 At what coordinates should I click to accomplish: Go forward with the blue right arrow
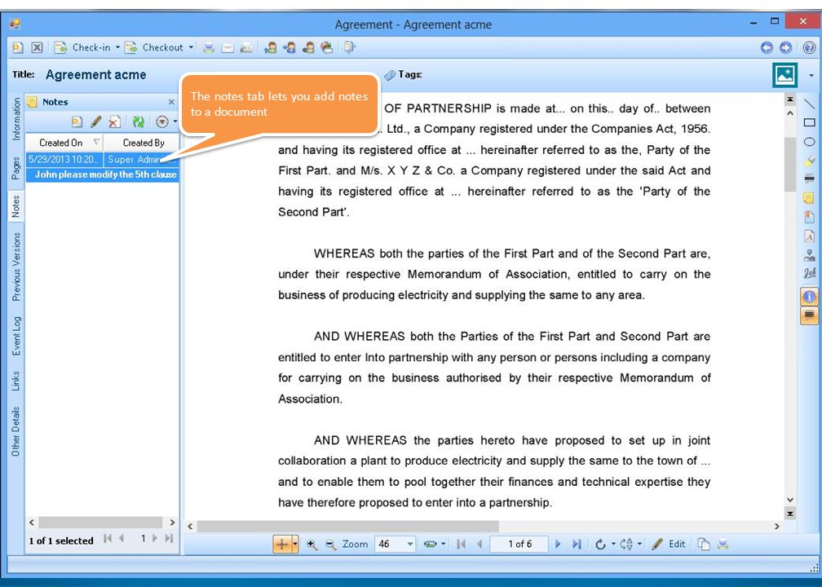click(x=785, y=47)
